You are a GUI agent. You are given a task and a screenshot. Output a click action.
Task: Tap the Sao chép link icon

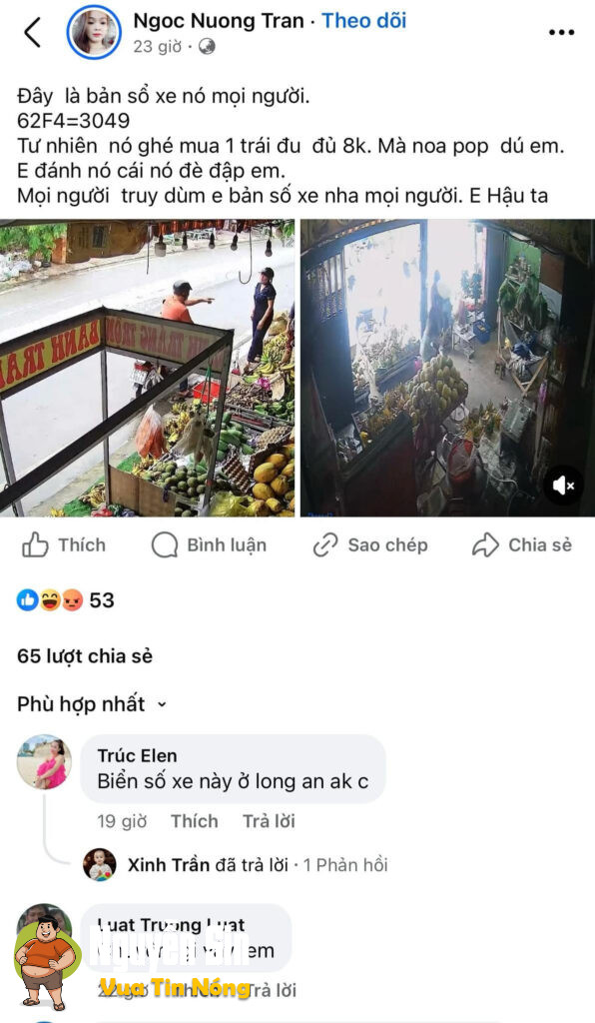click(x=325, y=544)
